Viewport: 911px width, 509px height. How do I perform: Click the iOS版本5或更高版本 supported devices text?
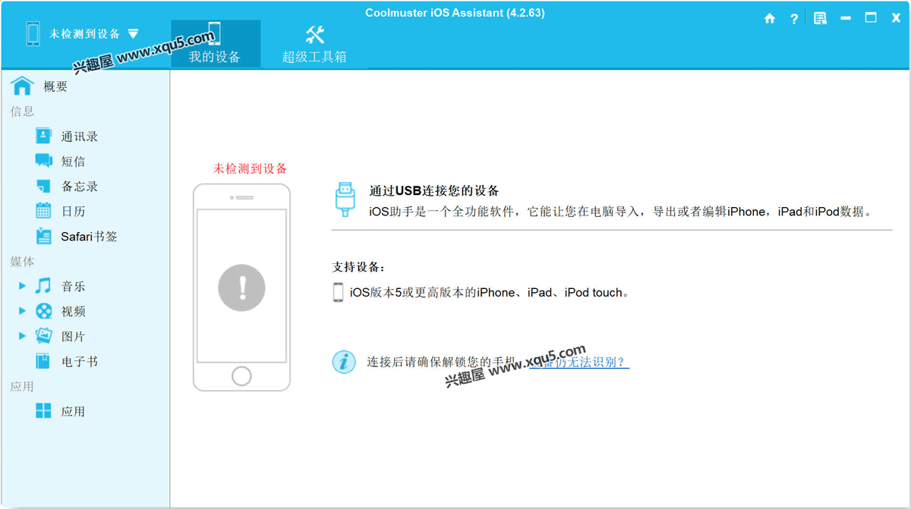tap(489, 292)
